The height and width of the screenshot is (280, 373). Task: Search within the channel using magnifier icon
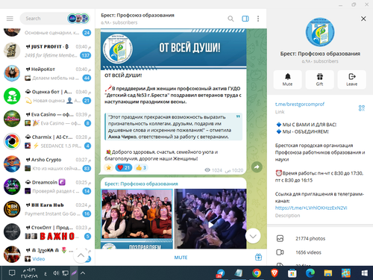231,19
